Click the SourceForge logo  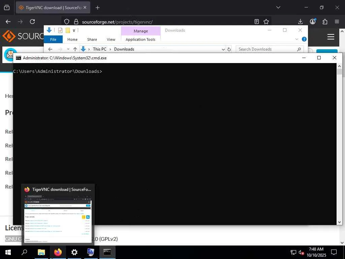click(23, 36)
